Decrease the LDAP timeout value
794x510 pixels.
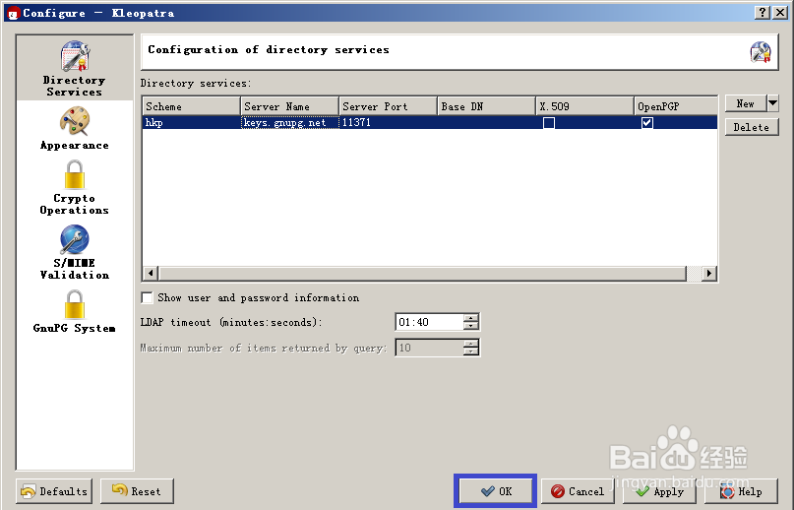tap(471, 326)
